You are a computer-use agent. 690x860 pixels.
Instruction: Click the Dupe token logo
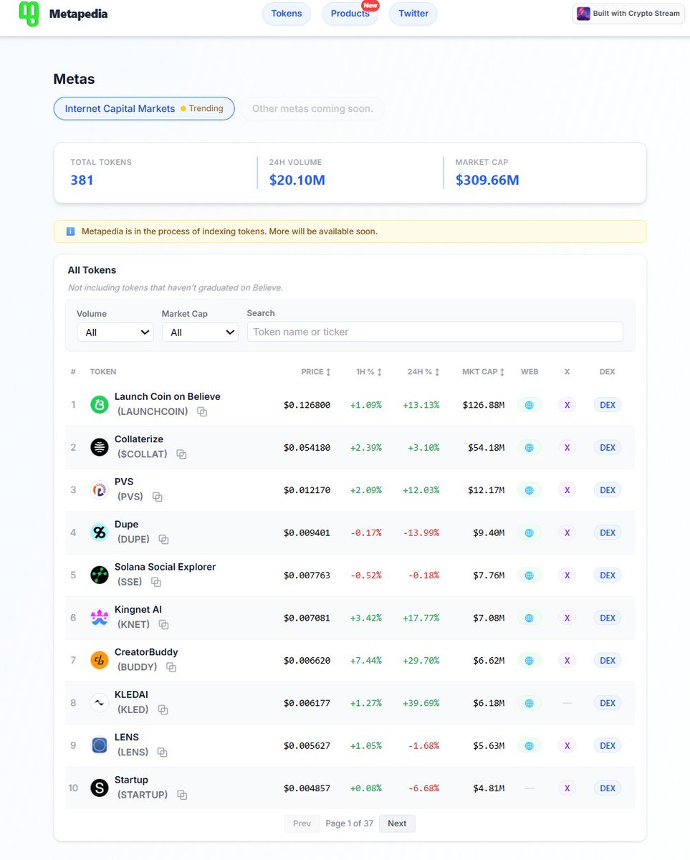[99, 532]
